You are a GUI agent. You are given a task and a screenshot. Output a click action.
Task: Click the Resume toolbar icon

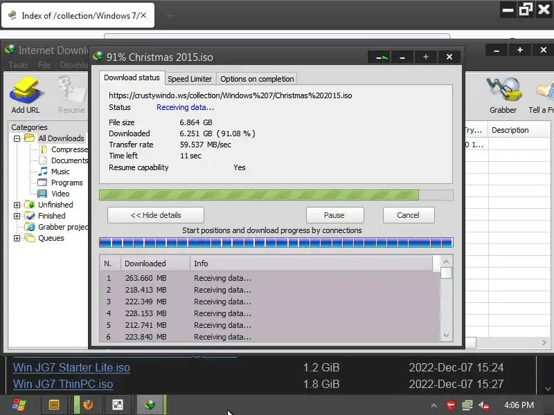click(71, 91)
